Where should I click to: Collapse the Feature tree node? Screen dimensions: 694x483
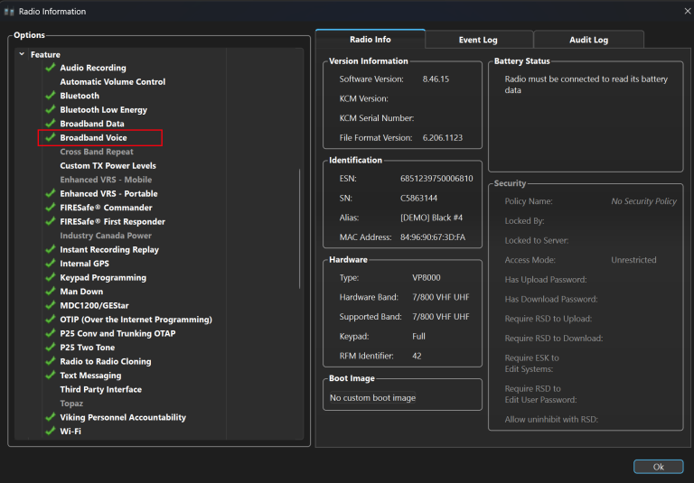tap(22, 55)
